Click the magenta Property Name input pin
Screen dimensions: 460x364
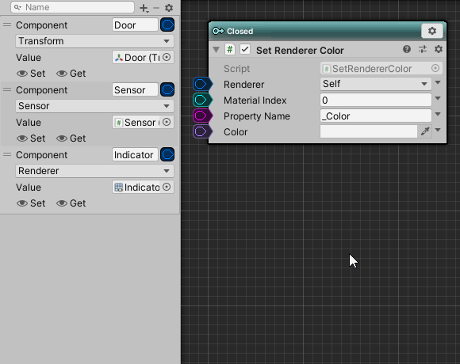[x=201, y=116]
